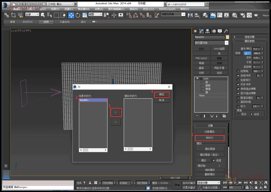Screen dimensions: 271x192
Task: Click the Rotate tool icon
Action: (x=78, y=15)
